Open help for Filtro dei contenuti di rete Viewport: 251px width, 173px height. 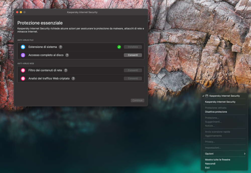[66, 70]
